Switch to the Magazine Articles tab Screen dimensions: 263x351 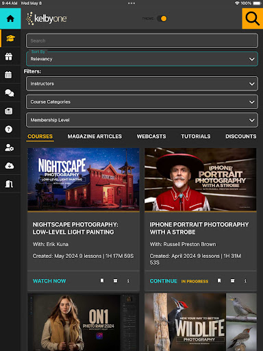pos(95,136)
